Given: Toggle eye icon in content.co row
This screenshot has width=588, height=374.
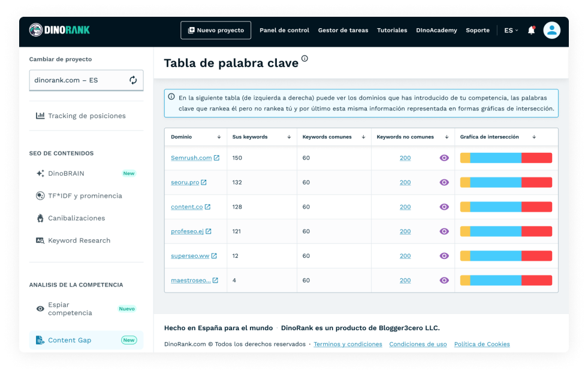Looking at the screenshot, I should point(444,207).
